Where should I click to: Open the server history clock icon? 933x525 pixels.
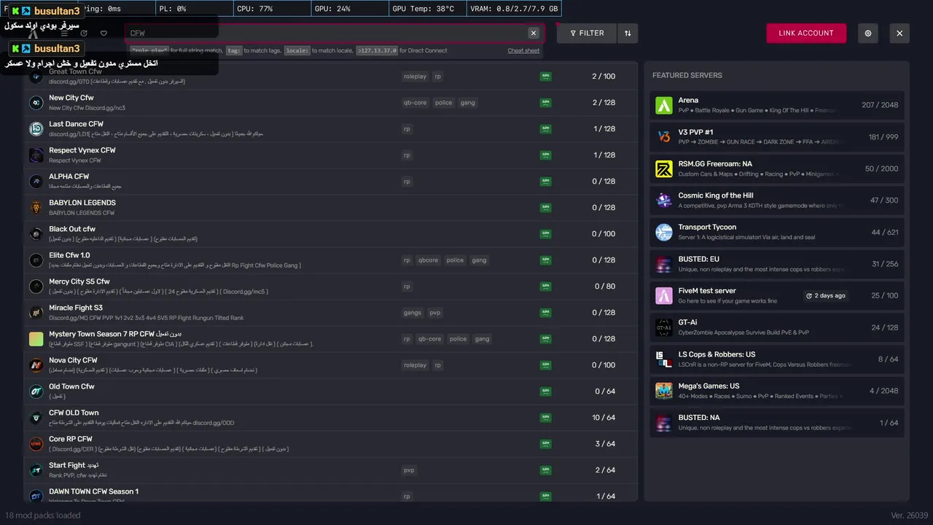(84, 33)
